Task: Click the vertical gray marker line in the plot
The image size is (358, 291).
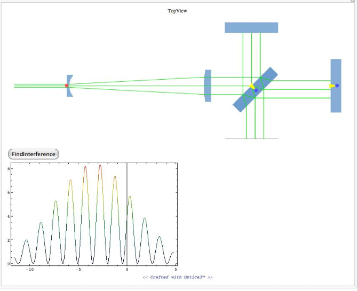Action: pyautogui.click(x=127, y=214)
